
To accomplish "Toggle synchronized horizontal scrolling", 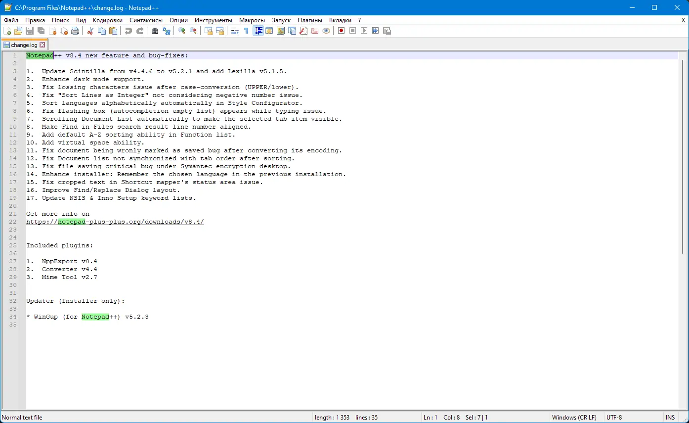I will (x=220, y=31).
